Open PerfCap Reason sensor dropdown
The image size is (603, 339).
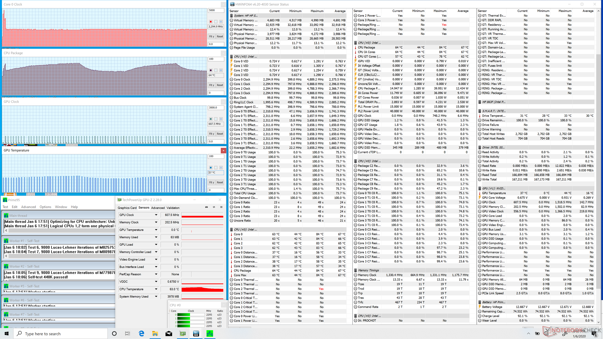pos(156,274)
